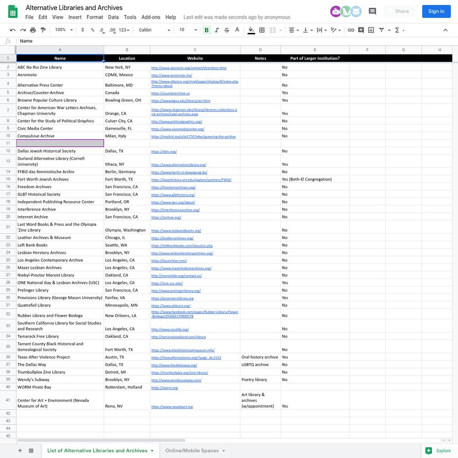
Task: Decrease decimal places icon
Action: 102,30
